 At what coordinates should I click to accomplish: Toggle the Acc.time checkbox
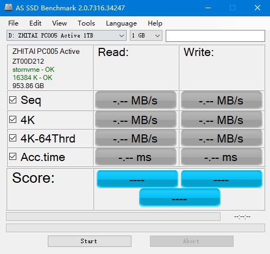click(13, 157)
